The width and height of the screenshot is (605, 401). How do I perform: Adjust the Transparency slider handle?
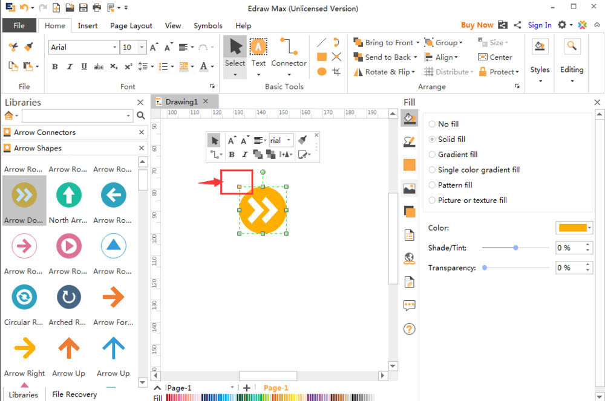tap(485, 268)
